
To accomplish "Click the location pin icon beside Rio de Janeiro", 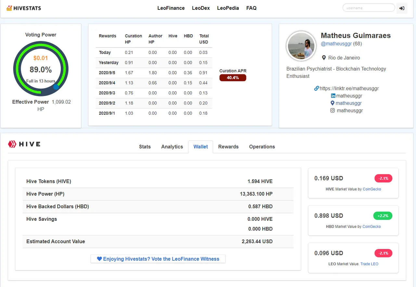I will point(324,58).
